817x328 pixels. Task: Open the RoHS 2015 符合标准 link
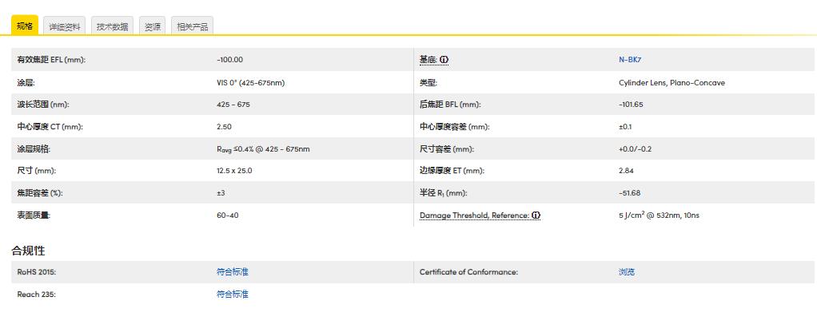[232, 272]
